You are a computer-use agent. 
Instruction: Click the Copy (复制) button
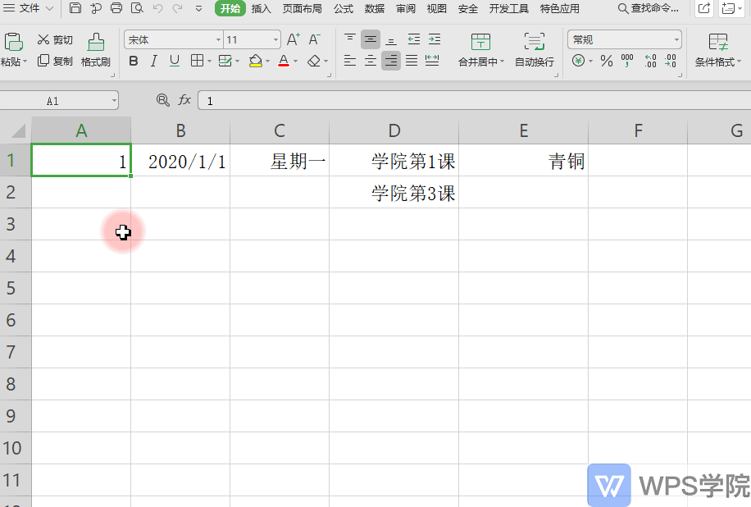(x=55, y=61)
